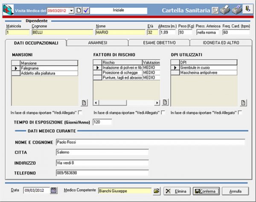Click the exit door icon at top right
256x202 pixels.
pyautogui.click(x=248, y=9)
